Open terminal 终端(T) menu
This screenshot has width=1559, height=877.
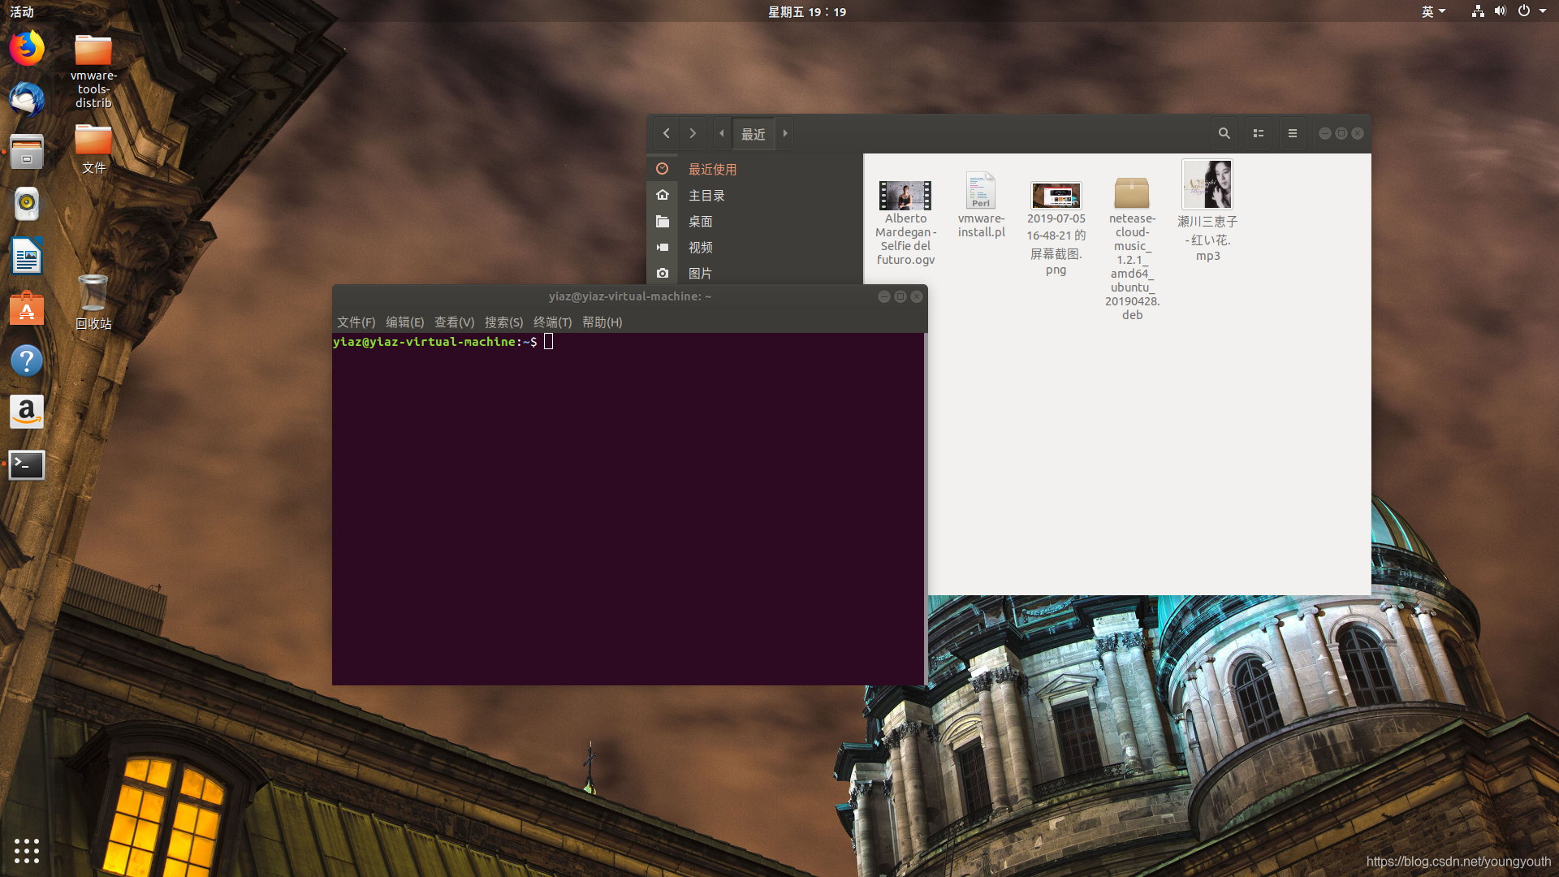pos(552,322)
